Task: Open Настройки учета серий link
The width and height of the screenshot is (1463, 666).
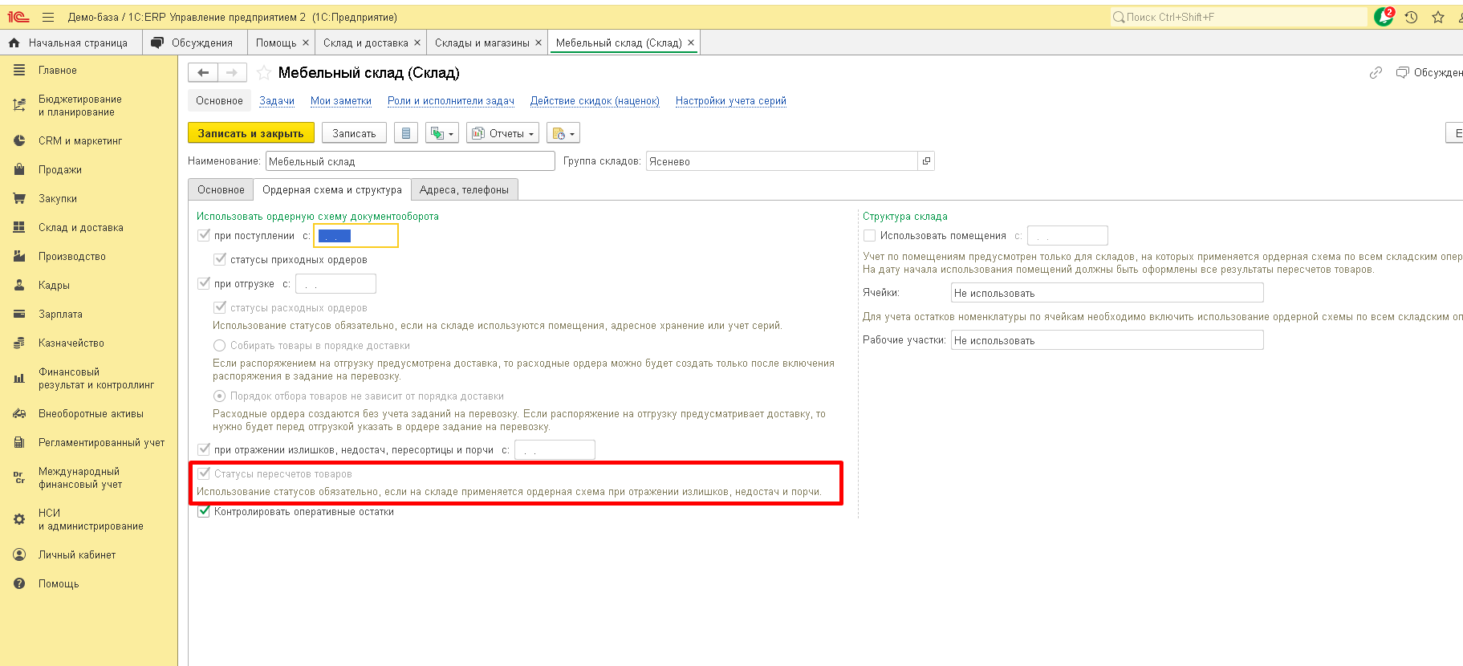Action: (730, 101)
